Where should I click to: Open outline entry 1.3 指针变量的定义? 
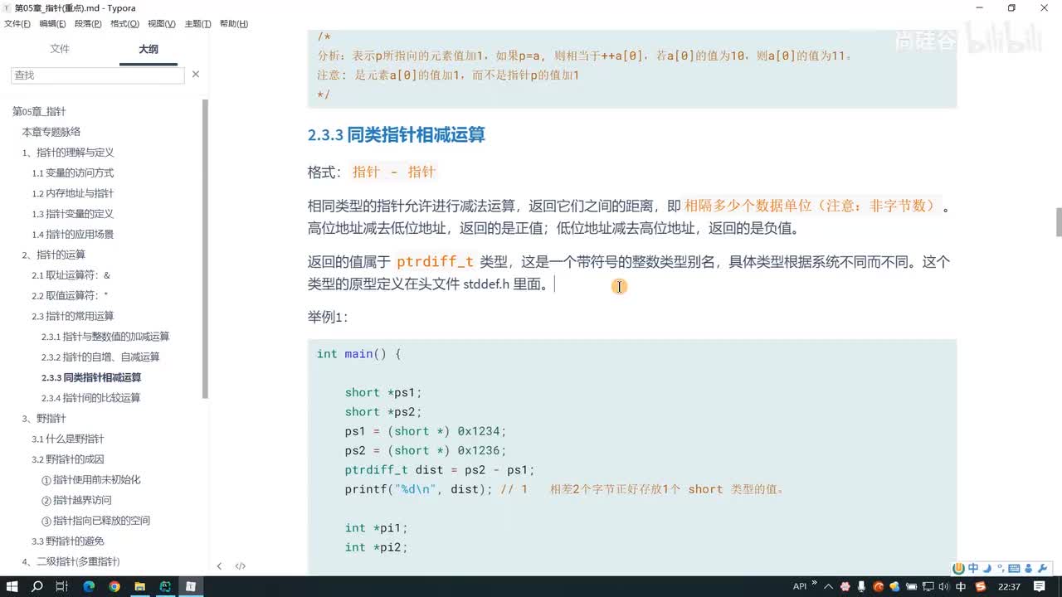click(73, 214)
